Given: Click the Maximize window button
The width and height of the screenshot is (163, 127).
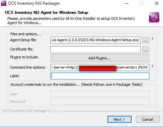Looking at the screenshot, I should click(142, 3).
